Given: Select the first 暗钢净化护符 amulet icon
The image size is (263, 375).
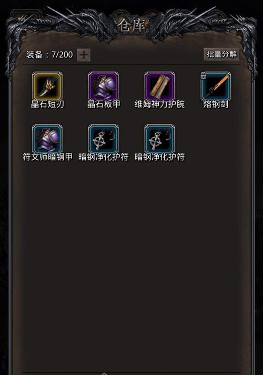Looking at the screenshot, I should coord(103,139).
